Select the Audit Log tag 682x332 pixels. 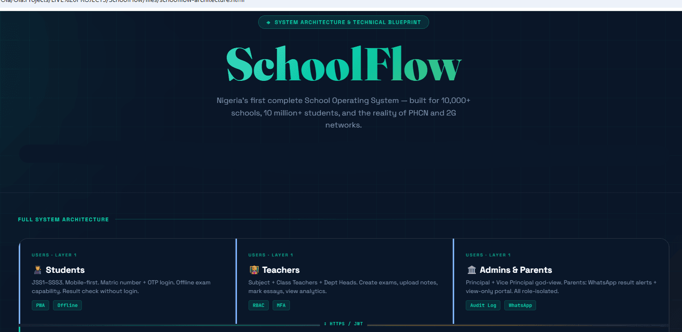tap(483, 306)
